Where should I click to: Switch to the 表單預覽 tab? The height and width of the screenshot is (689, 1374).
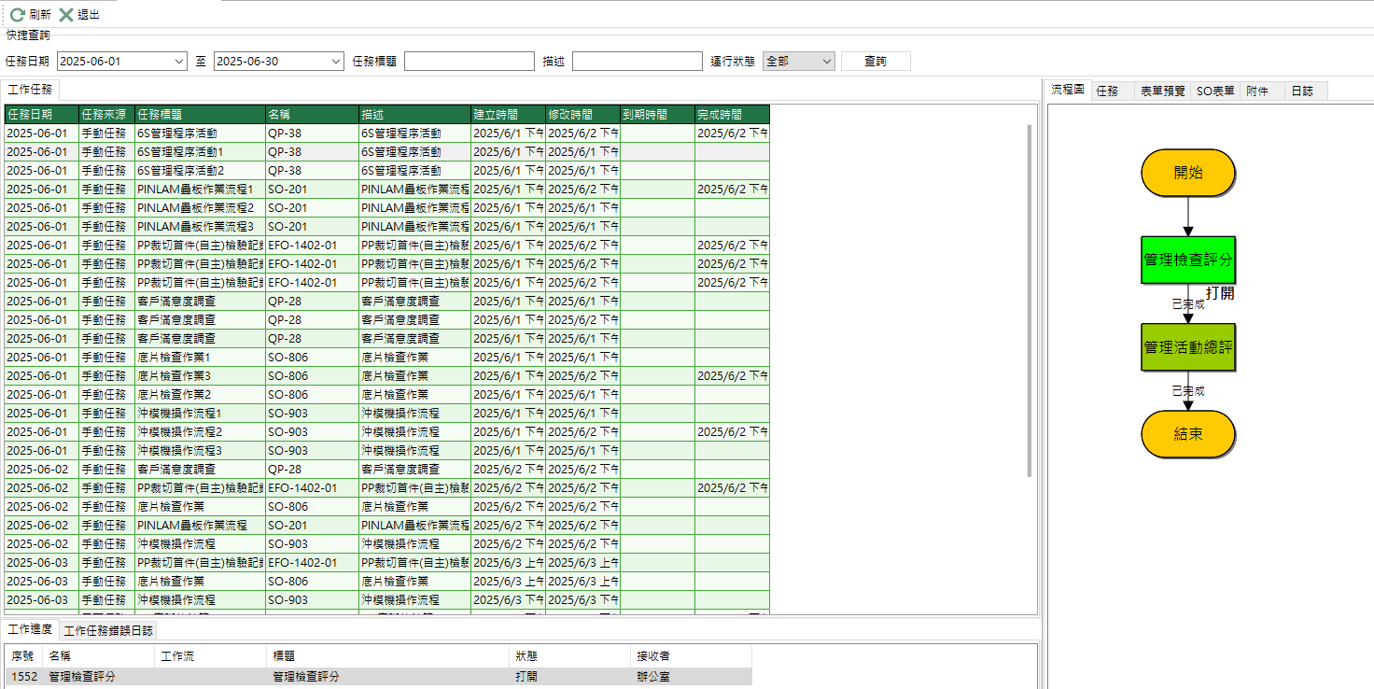(x=1162, y=91)
